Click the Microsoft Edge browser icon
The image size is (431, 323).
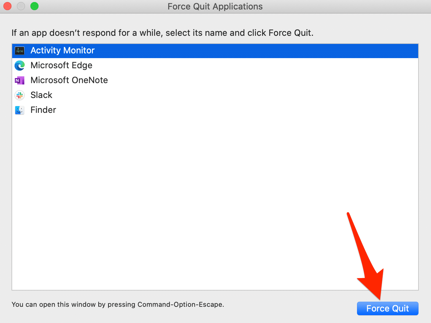(20, 66)
